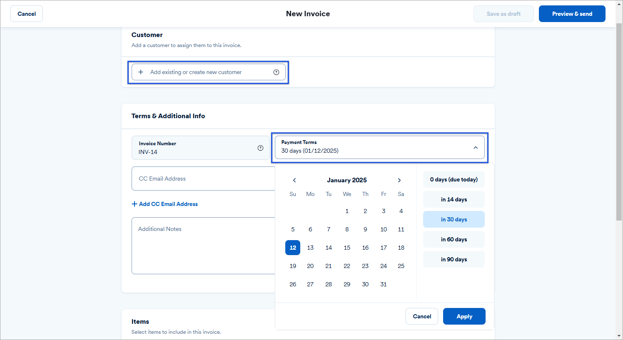Image resolution: width=623 pixels, height=340 pixels.
Task: Click Preview & send button
Action: tap(572, 14)
